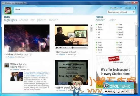Switch to the photos tab
Viewport: 140px width, 96px height.
coord(42,20)
